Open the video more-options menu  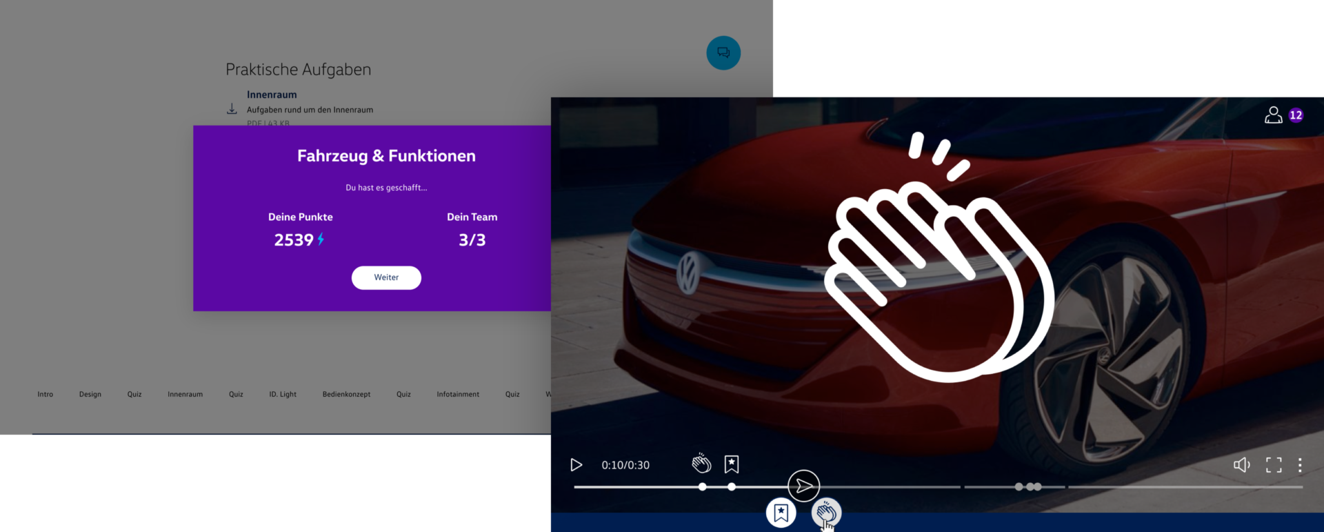coord(1300,465)
